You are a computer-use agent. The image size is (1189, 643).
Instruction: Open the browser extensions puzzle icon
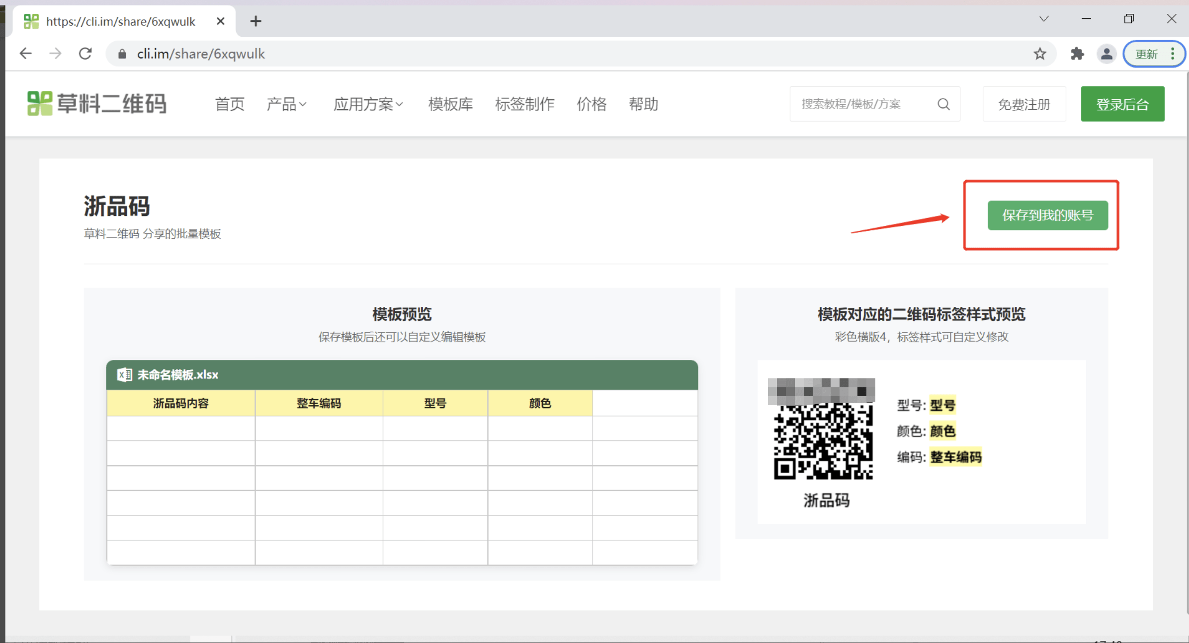point(1077,54)
